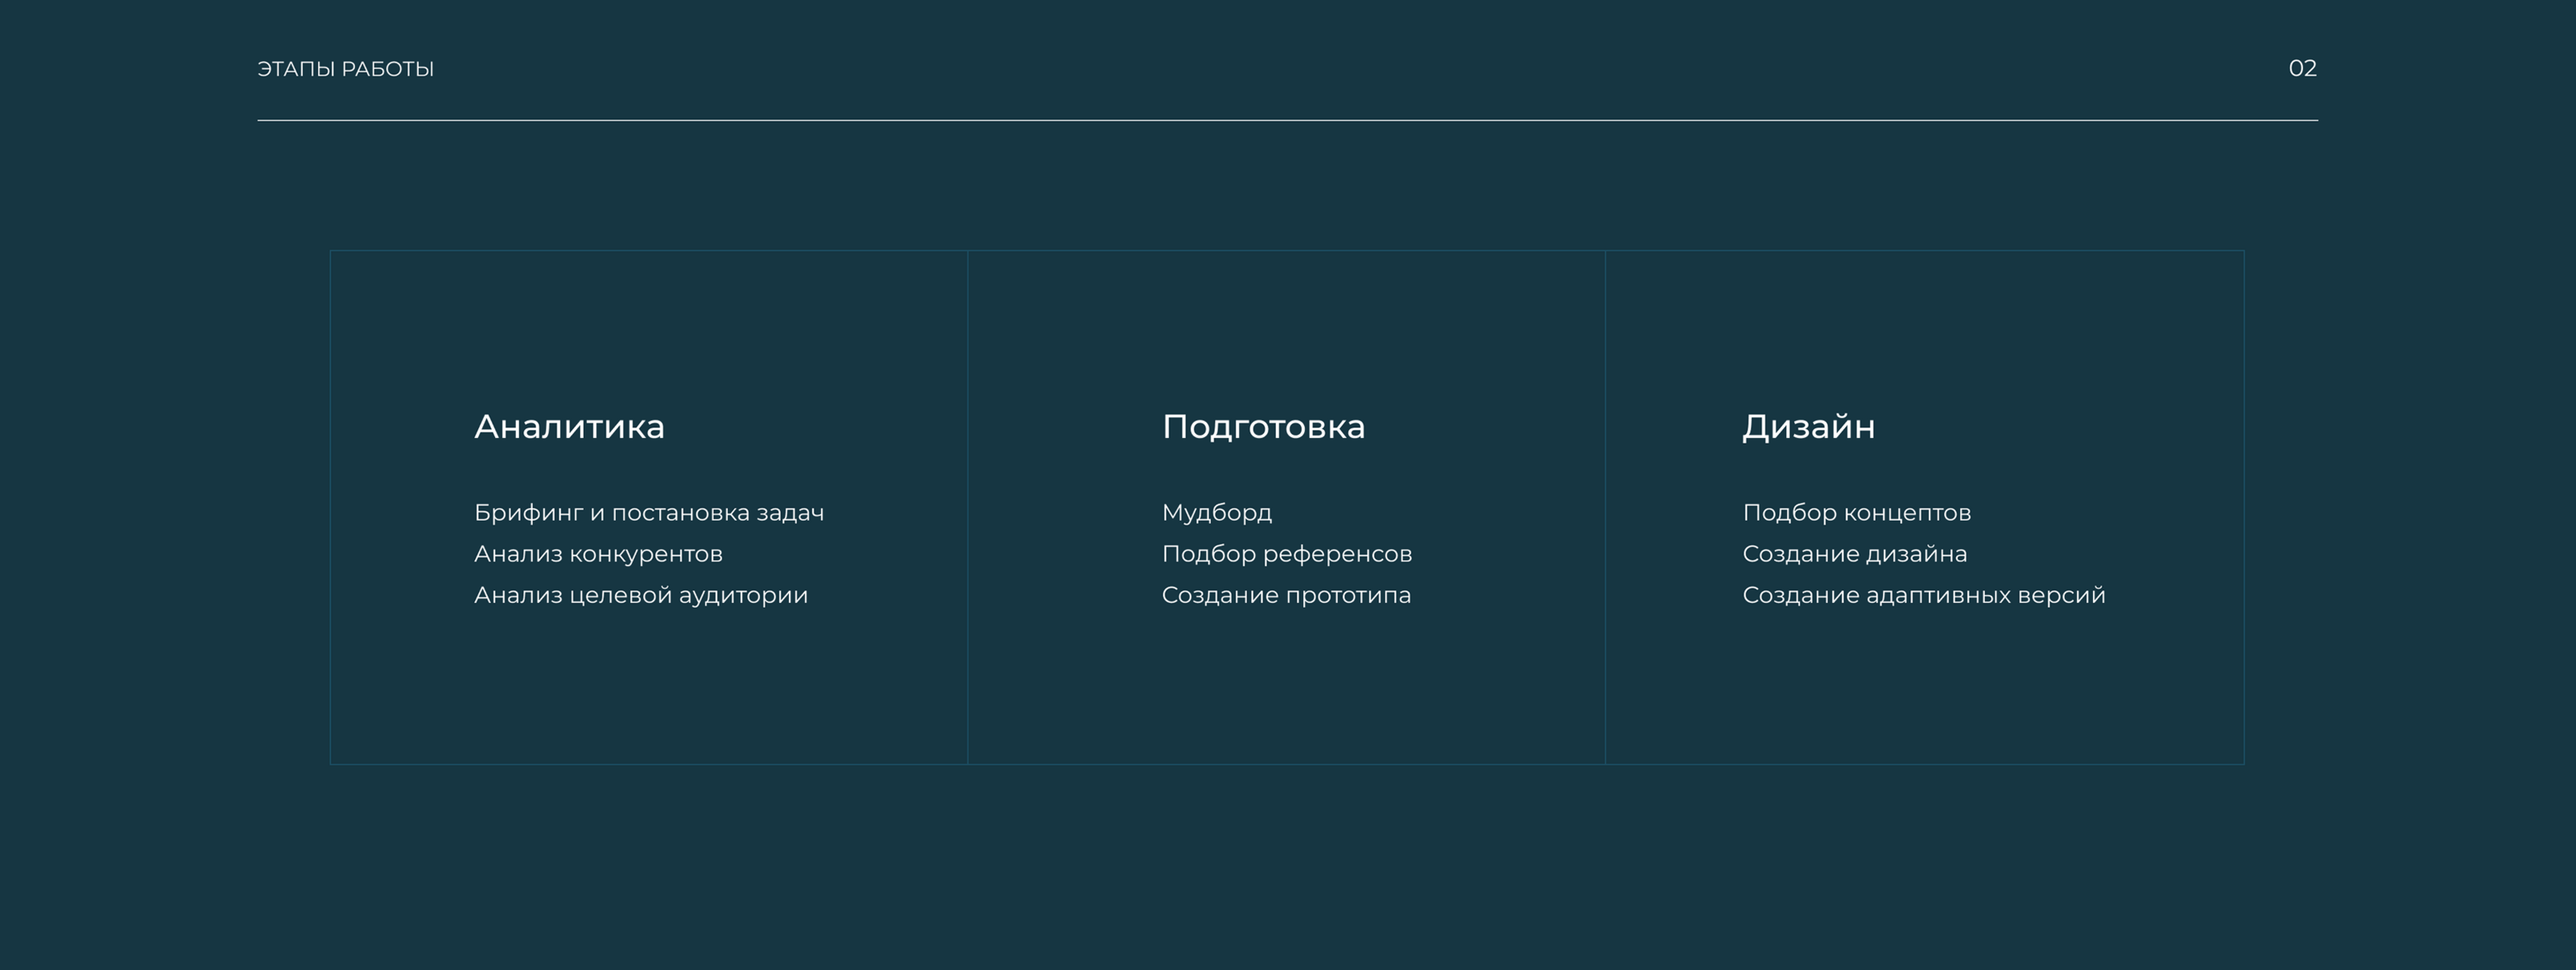
Task: Click Создание дизайна list item
Action: click(x=1855, y=554)
